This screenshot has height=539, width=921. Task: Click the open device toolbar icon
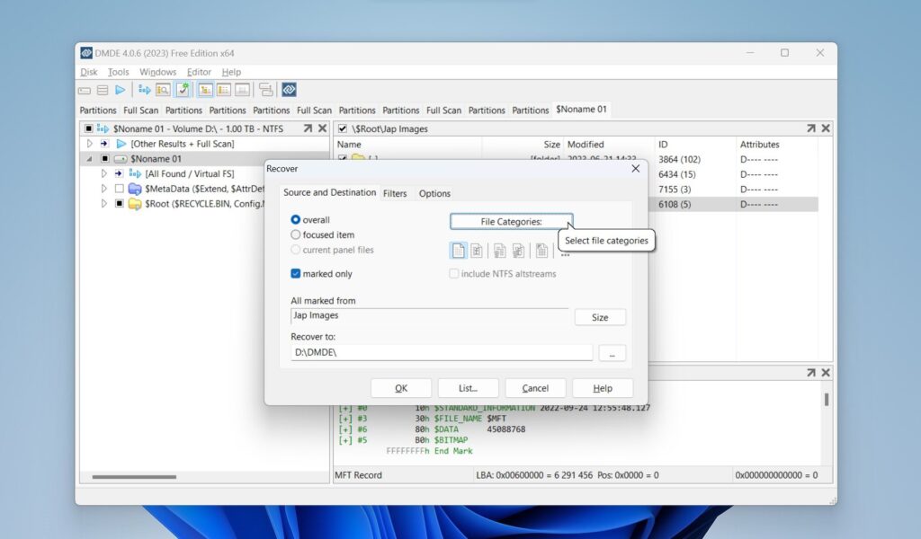pos(104,89)
